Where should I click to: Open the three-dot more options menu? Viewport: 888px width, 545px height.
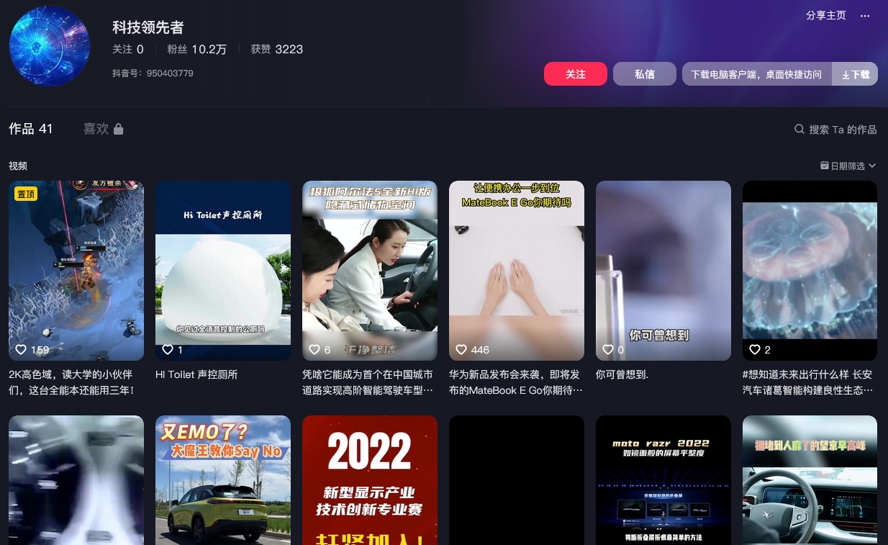[865, 16]
